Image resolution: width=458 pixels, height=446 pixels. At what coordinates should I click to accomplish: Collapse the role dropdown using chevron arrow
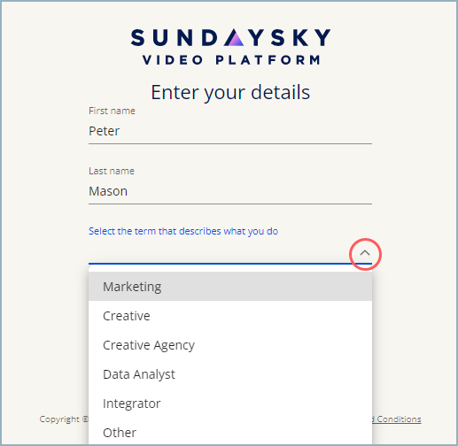pyautogui.click(x=365, y=253)
